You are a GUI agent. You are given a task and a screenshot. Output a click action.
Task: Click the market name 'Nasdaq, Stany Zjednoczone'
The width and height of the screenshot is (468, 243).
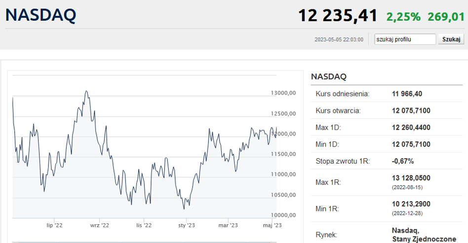coord(424,235)
